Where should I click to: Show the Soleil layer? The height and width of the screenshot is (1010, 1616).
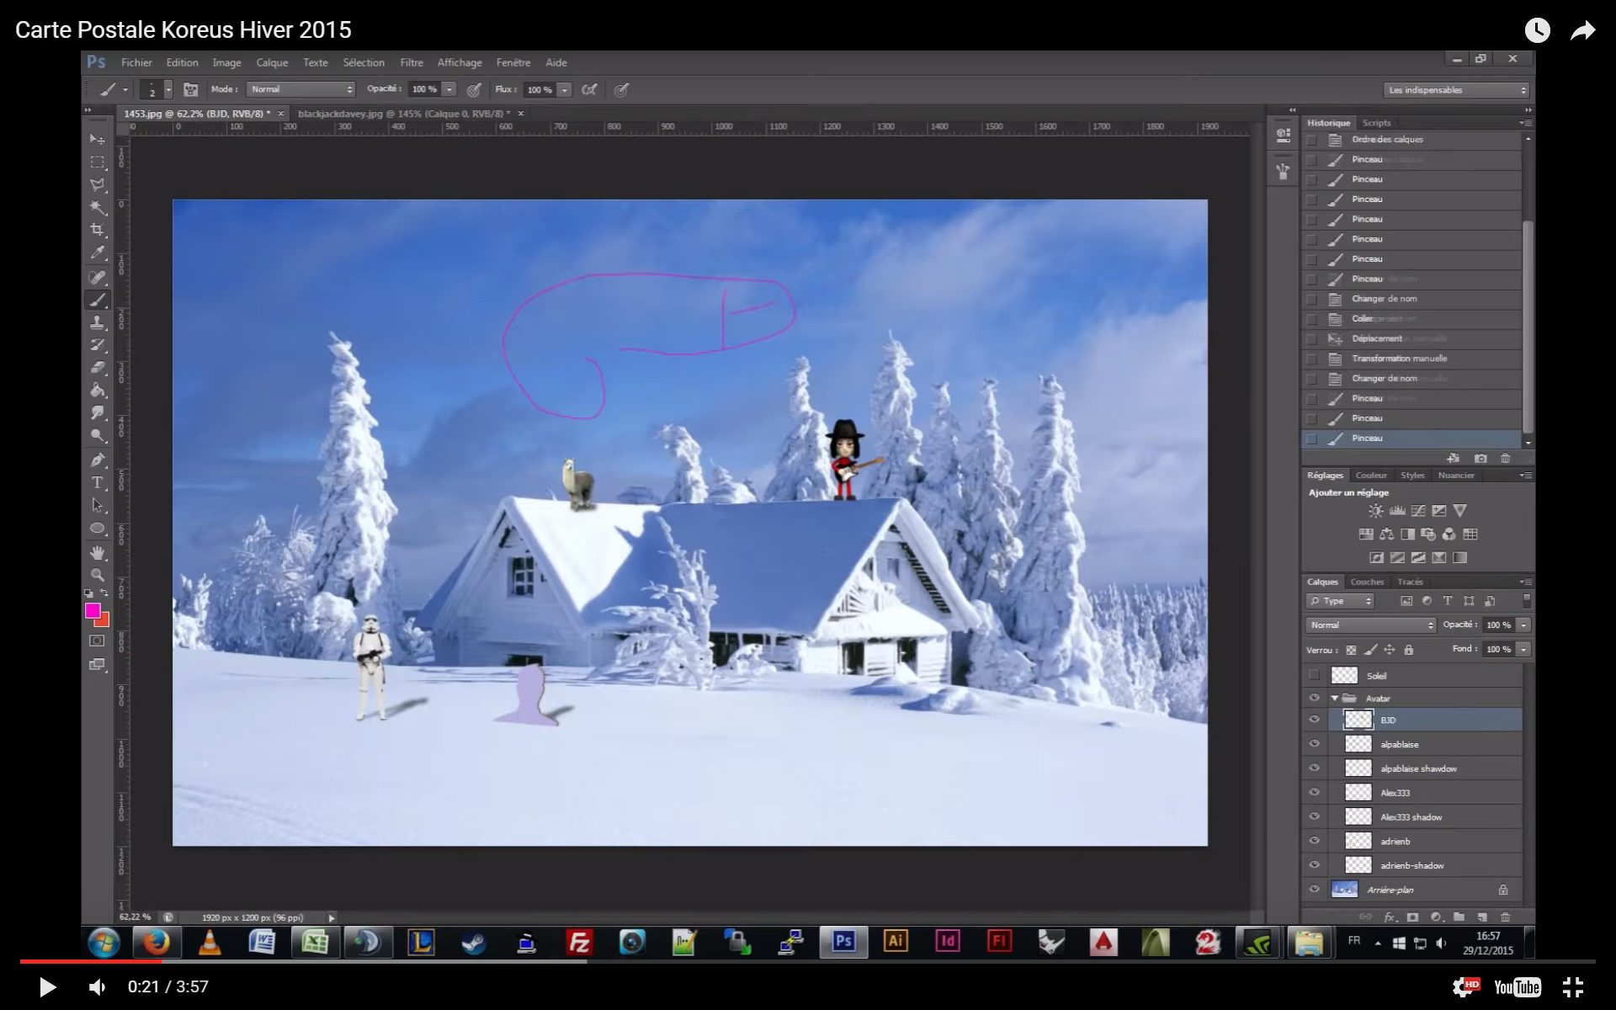click(x=1314, y=675)
